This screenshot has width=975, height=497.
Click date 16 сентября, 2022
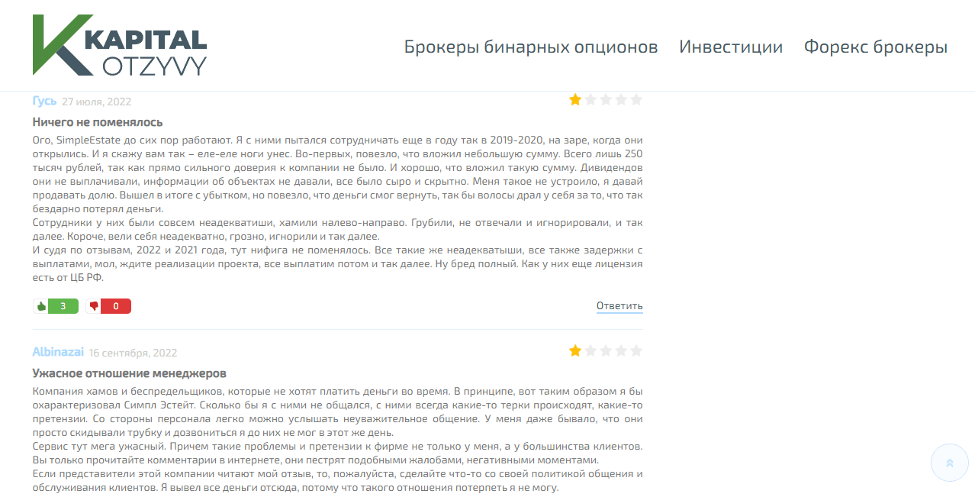tap(133, 353)
